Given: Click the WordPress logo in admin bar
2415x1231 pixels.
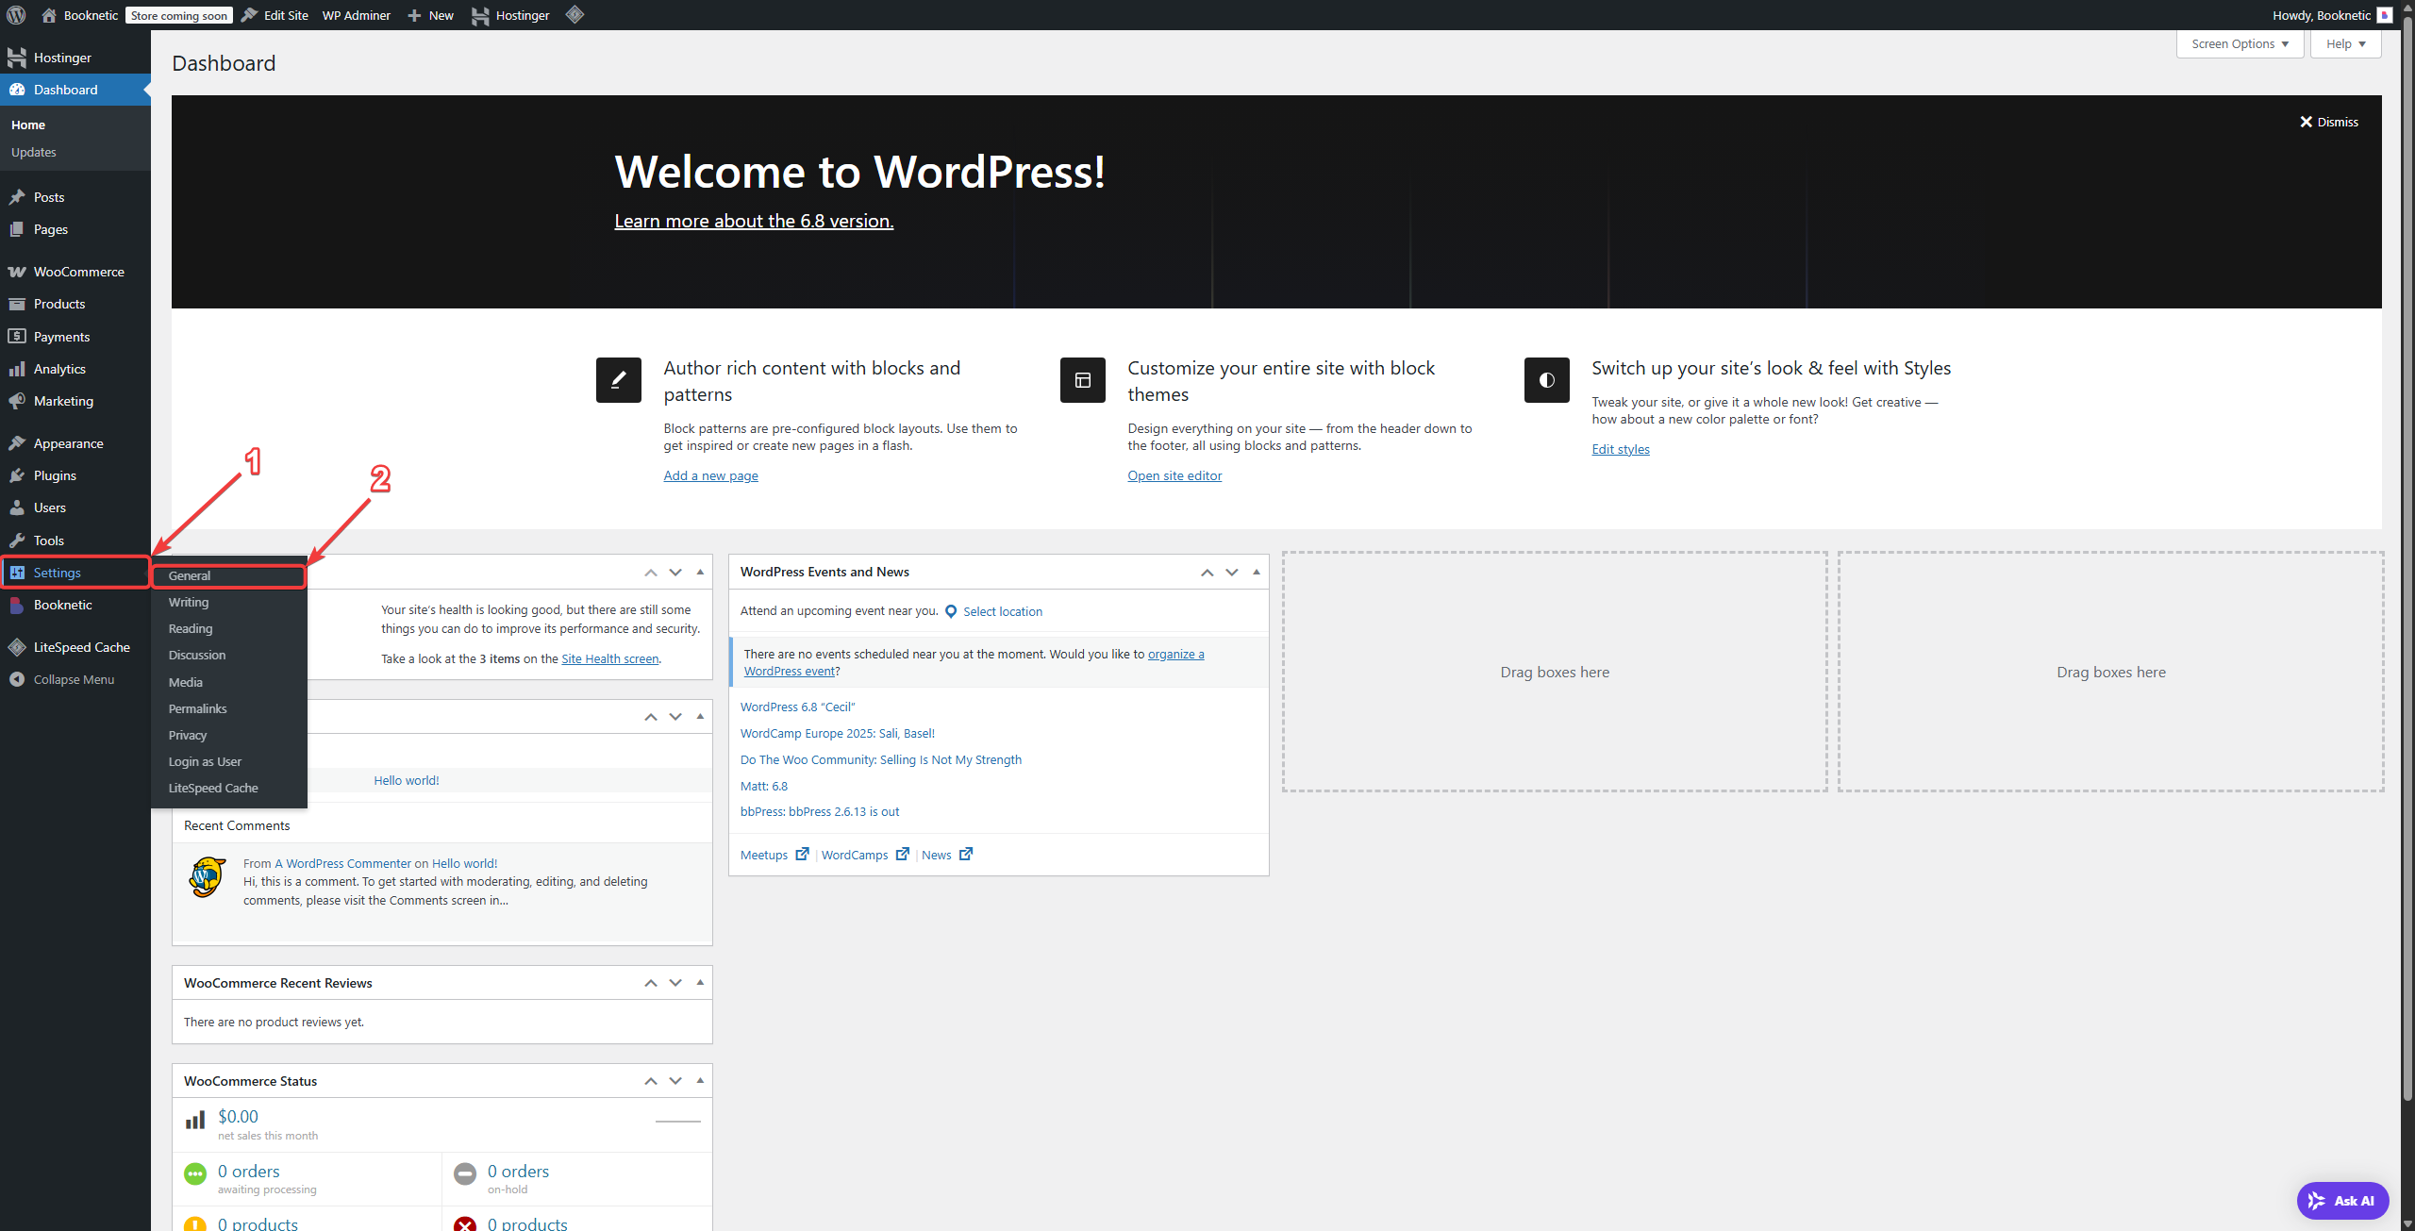Looking at the screenshot, I should [16, 15].
